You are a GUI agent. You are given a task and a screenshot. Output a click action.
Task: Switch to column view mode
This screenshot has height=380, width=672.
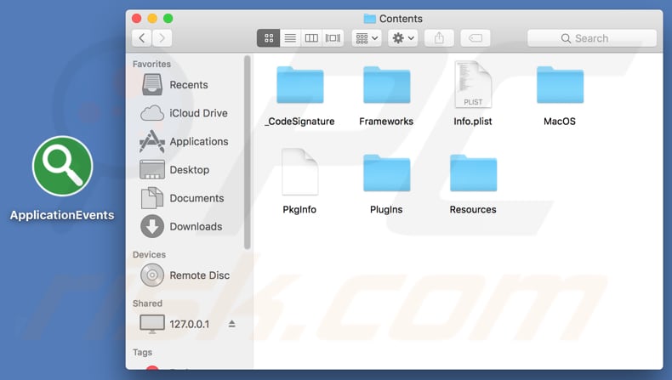point(311,38)
